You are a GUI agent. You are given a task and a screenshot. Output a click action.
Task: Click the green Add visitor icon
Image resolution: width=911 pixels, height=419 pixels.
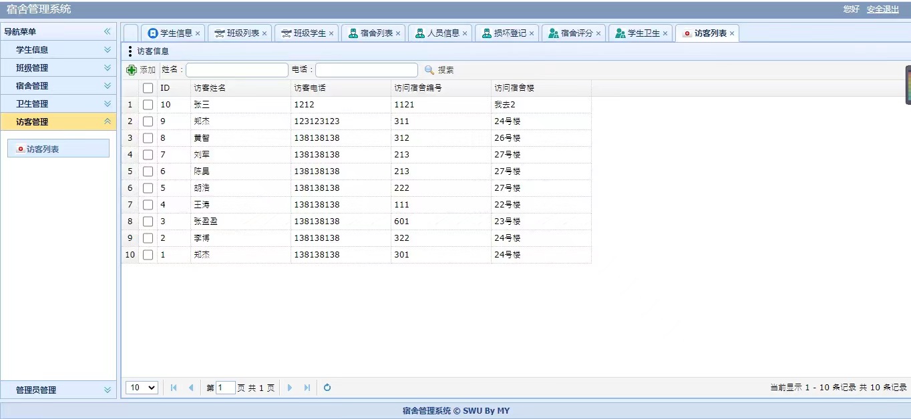pos(132,70)
